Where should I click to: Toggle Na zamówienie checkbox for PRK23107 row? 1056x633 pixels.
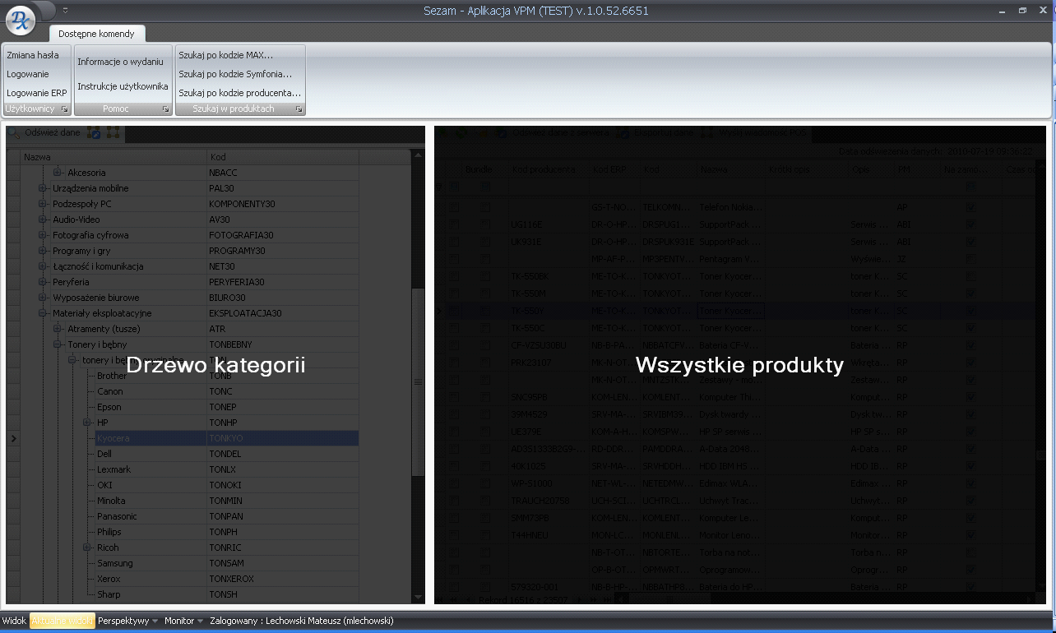[971, 363]
